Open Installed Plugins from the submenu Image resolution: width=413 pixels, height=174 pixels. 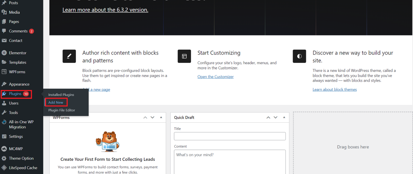(61, 95)
